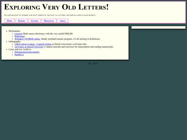187x140 pixels.
Task: Visit the About page
Action: tap(63, 21)
